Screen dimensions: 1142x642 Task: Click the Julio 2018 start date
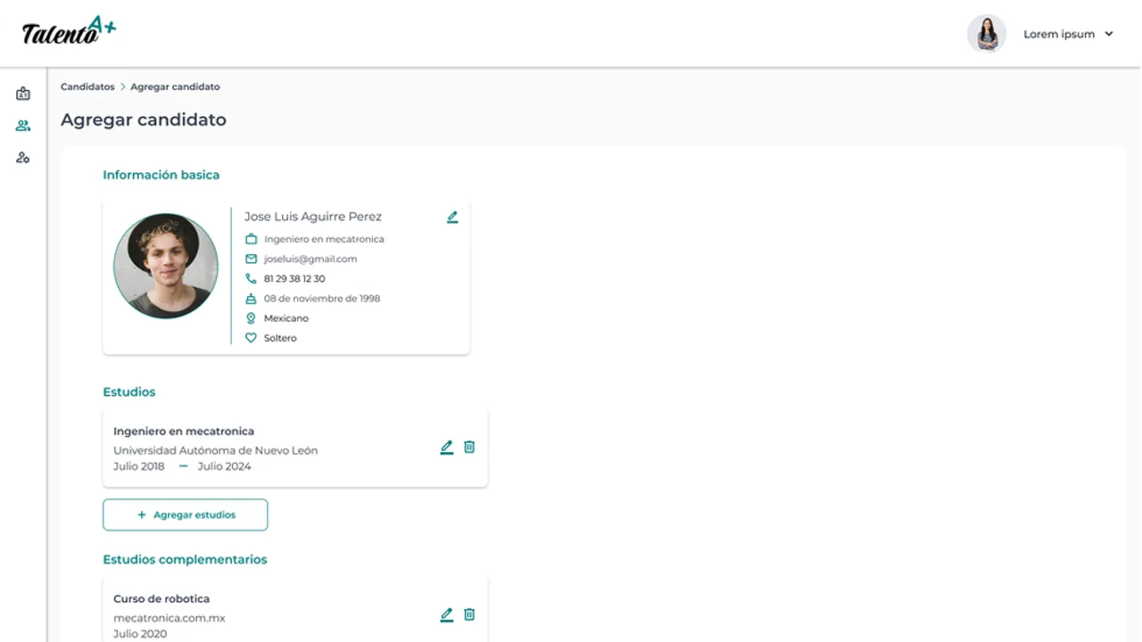[x=139, y=466]
